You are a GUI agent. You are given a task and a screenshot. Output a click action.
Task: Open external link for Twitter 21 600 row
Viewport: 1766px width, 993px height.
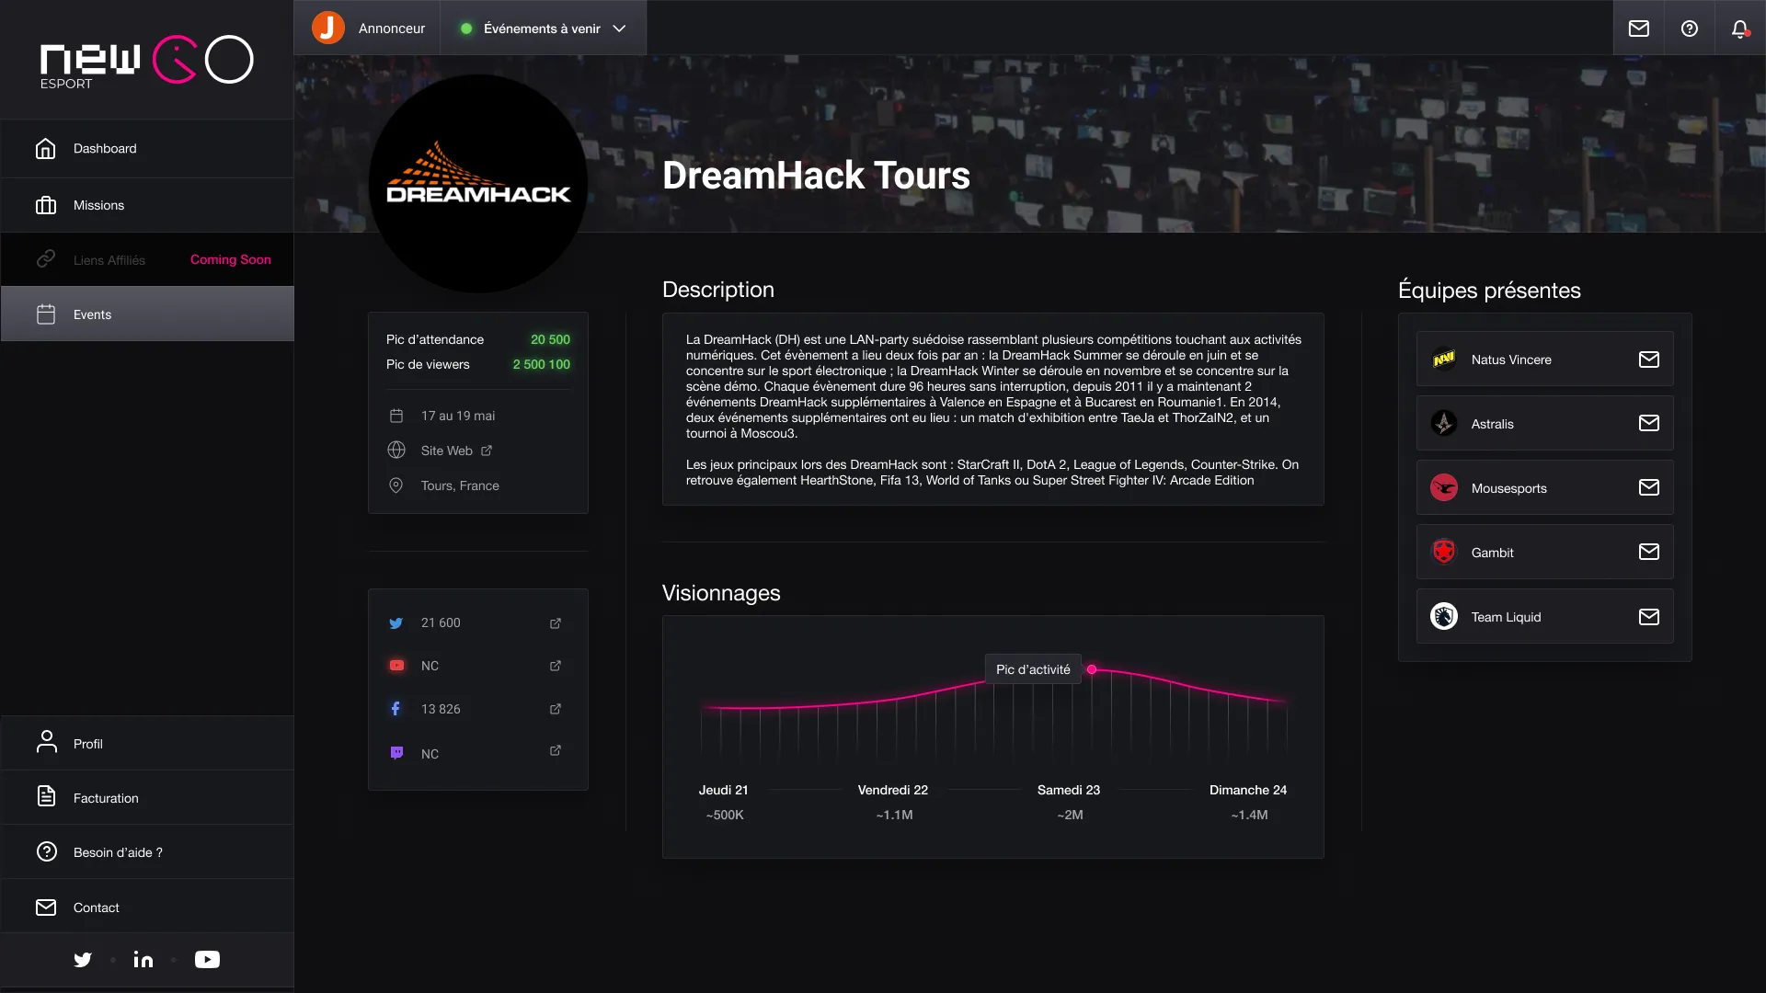(556, 623)
